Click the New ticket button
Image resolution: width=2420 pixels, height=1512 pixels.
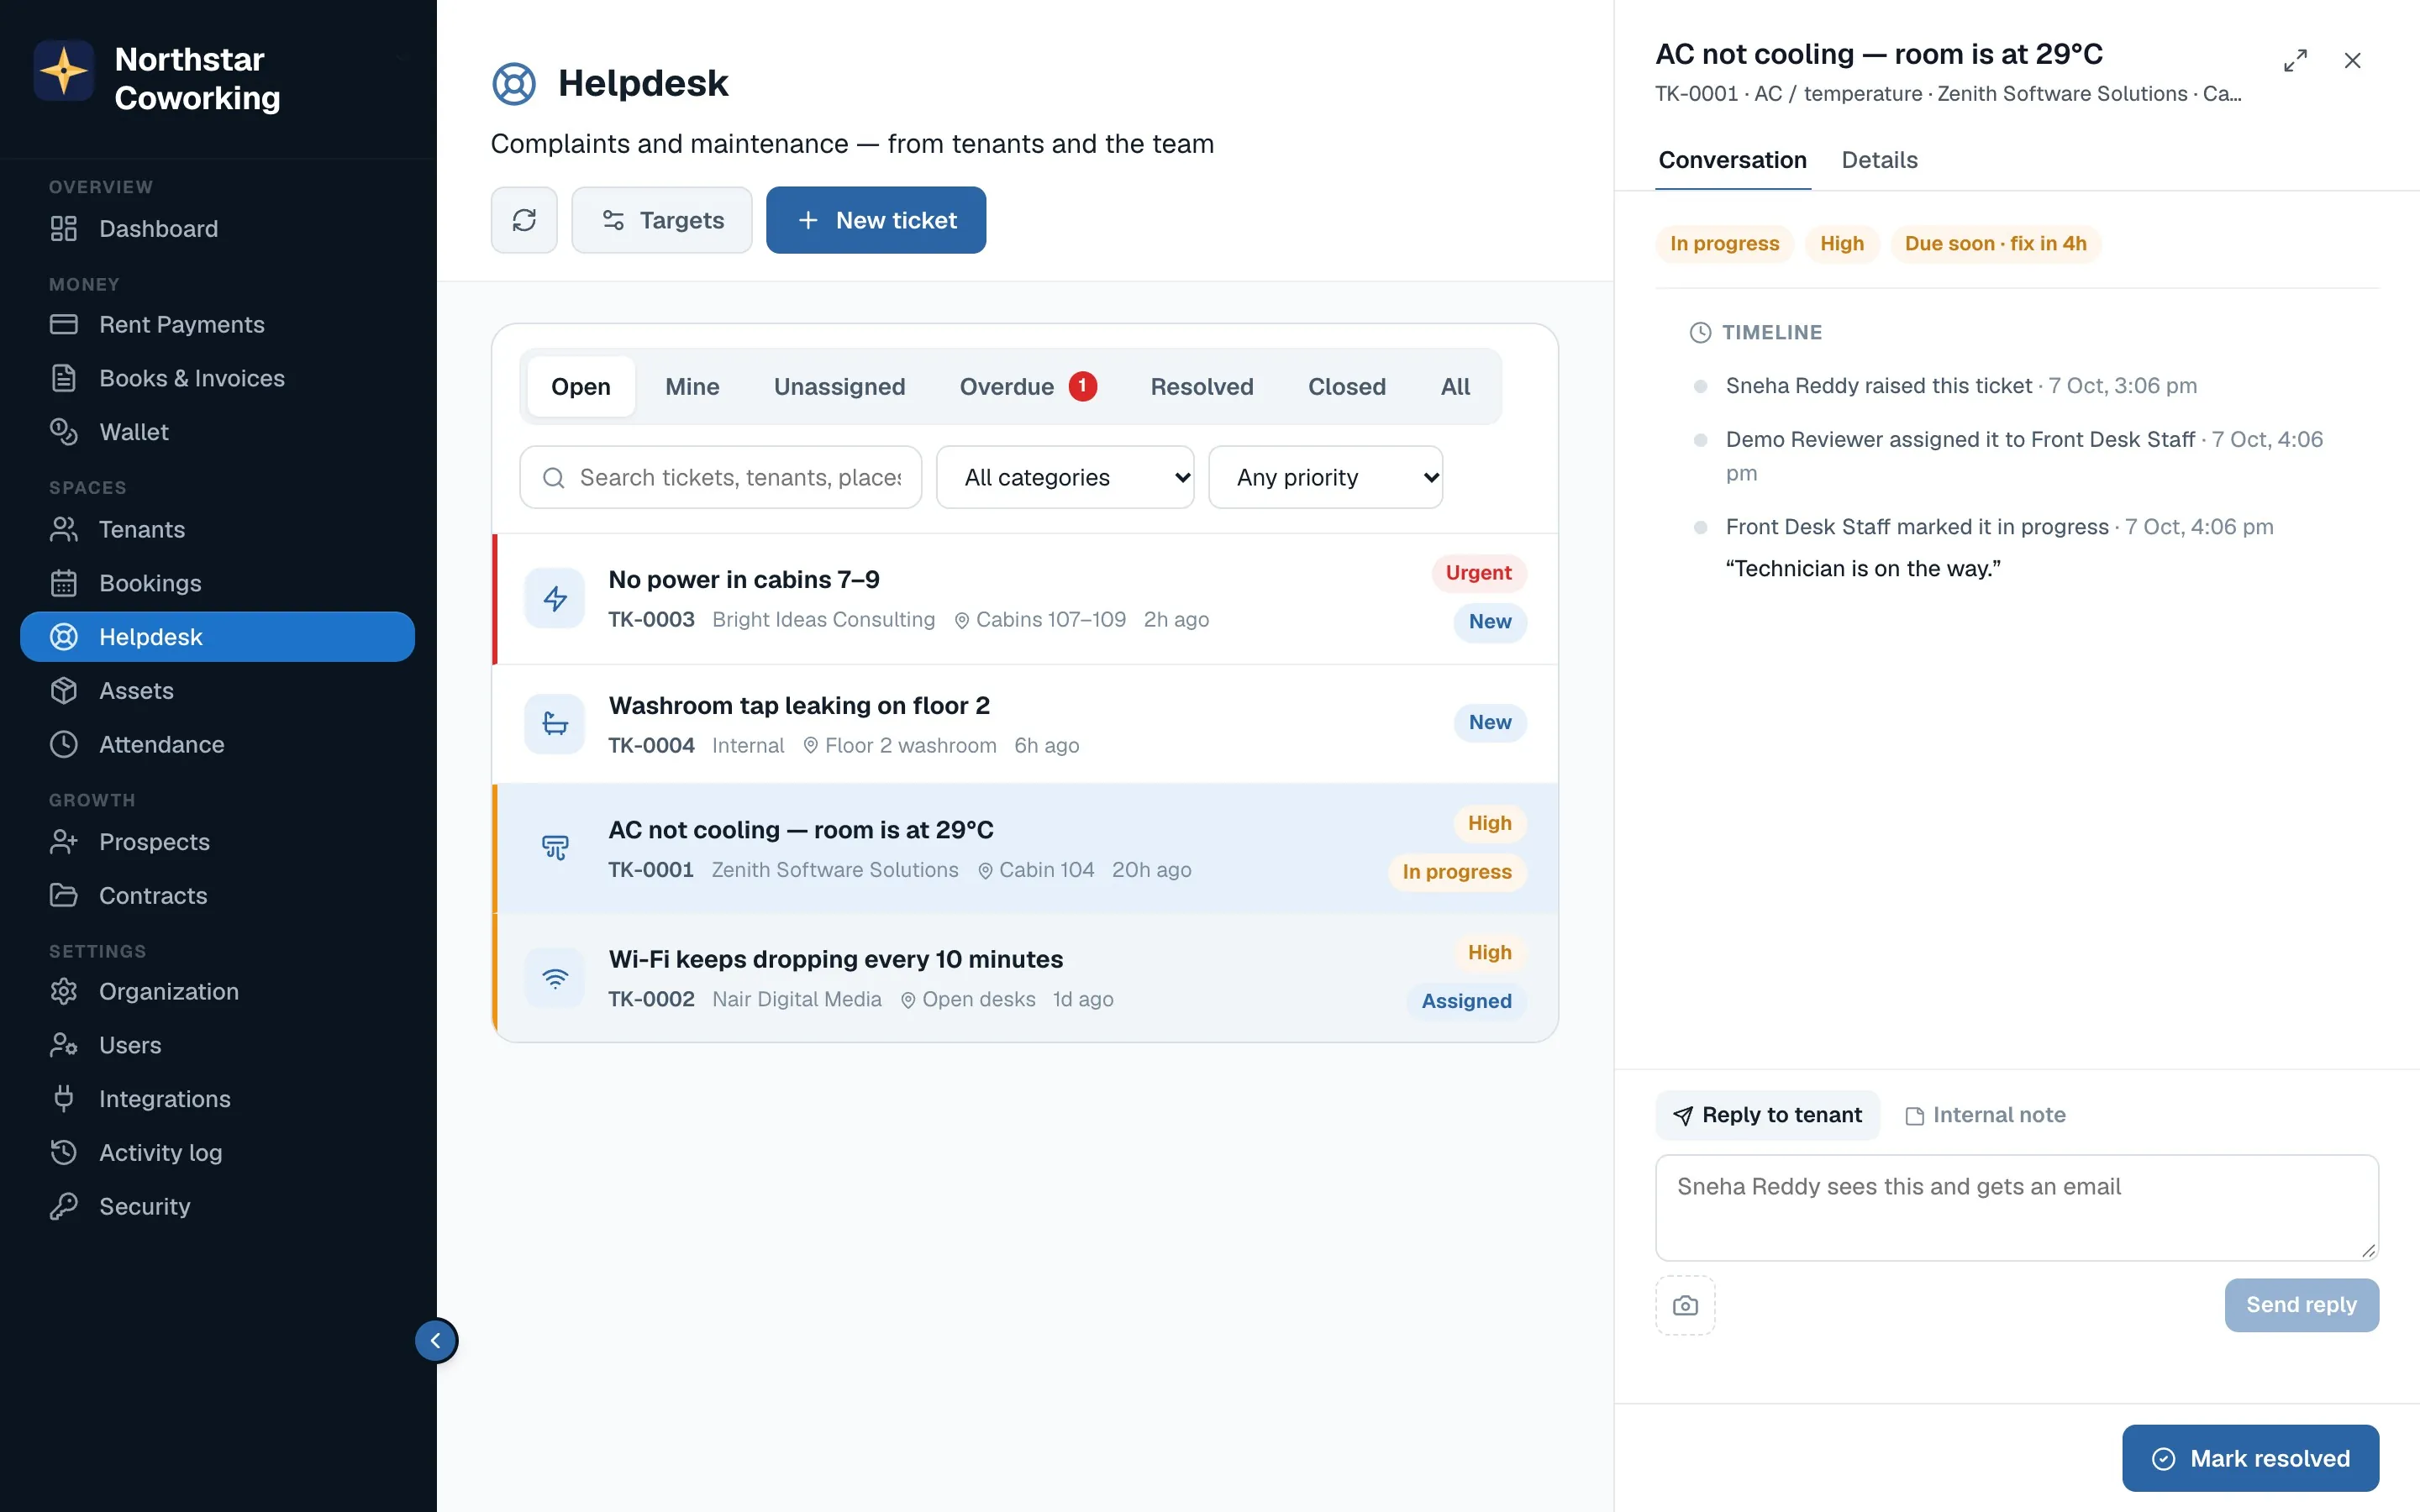coord(876,220)
